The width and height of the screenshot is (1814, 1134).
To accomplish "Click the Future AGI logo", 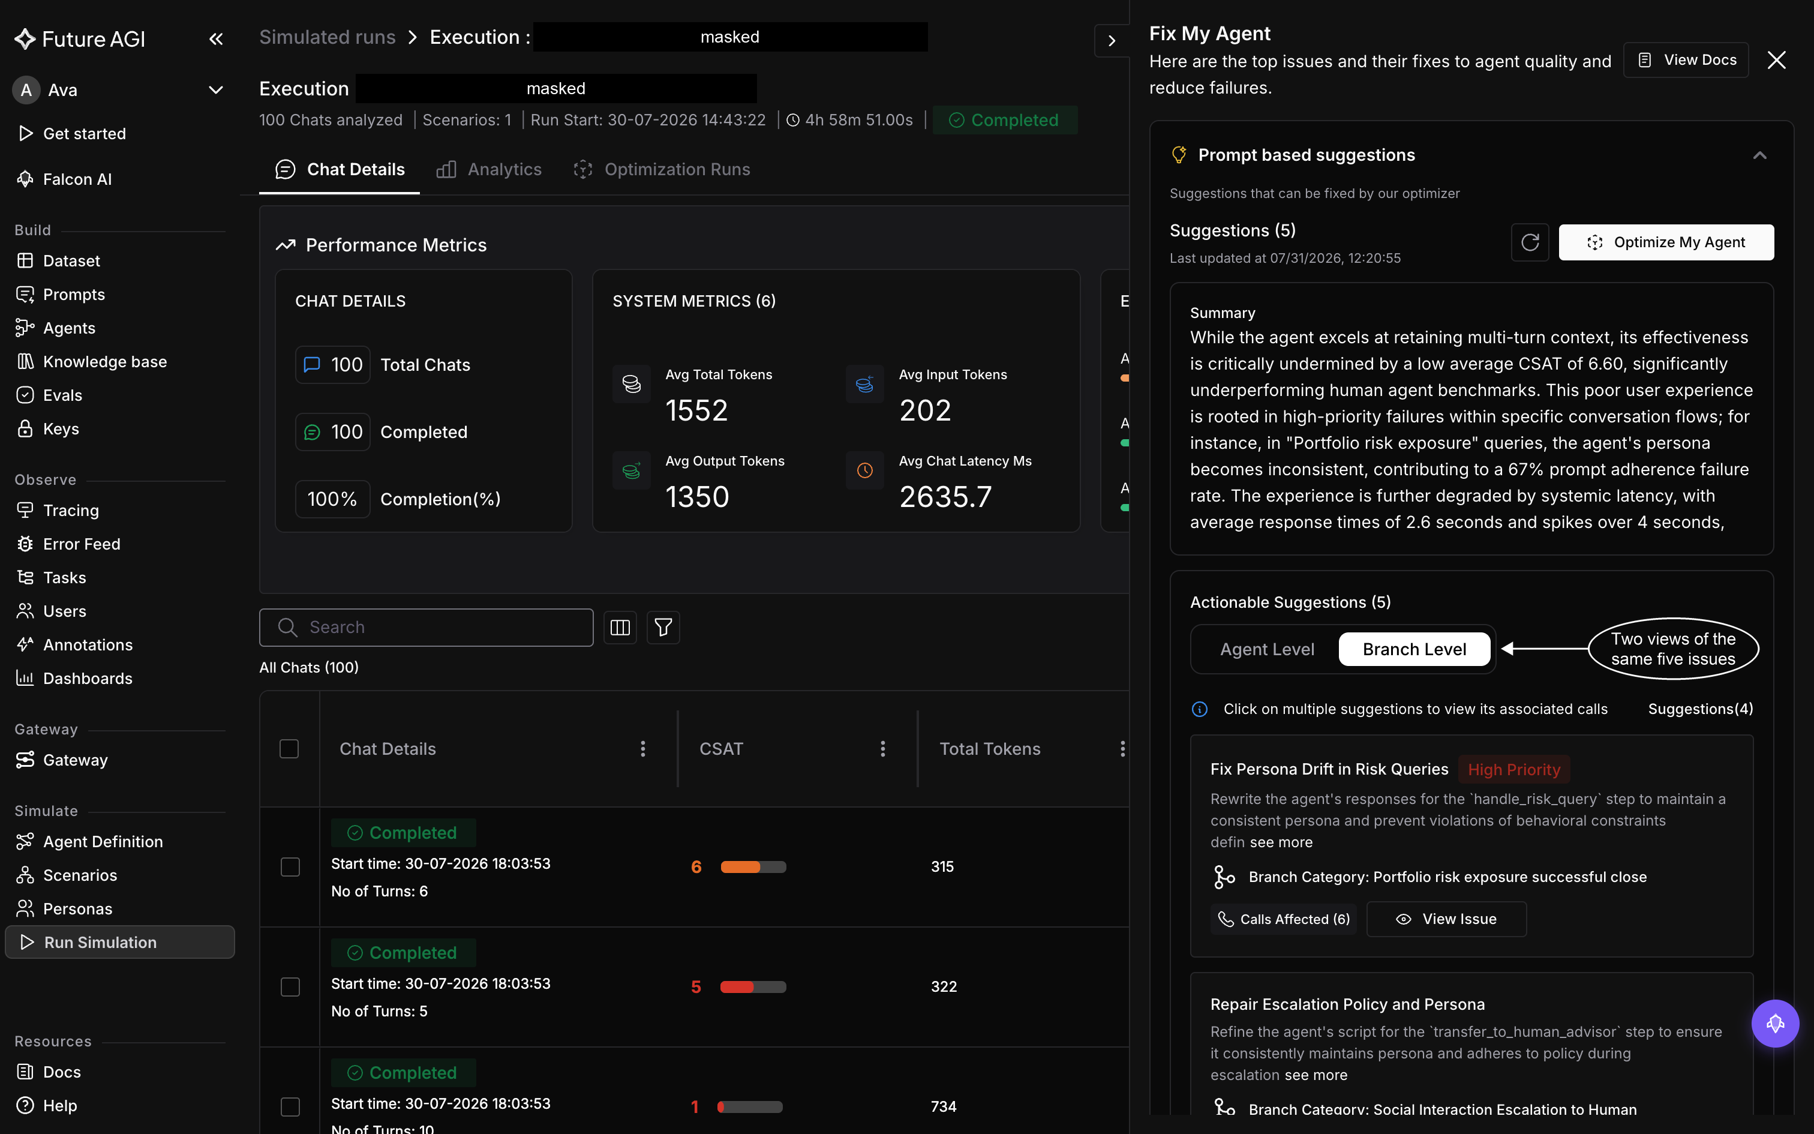I will tap(79, 39).
